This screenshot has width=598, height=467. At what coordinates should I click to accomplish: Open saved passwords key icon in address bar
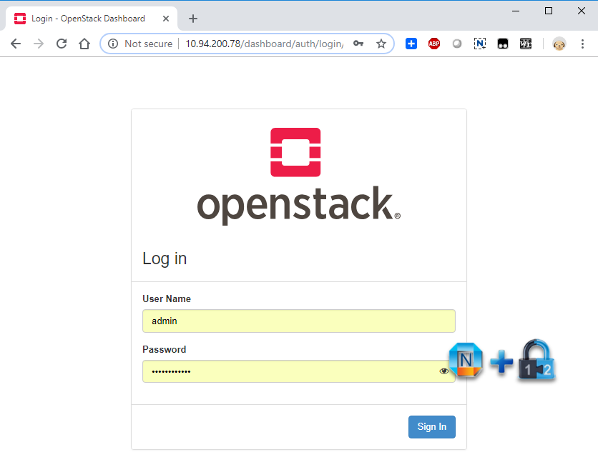pos(358,44)
